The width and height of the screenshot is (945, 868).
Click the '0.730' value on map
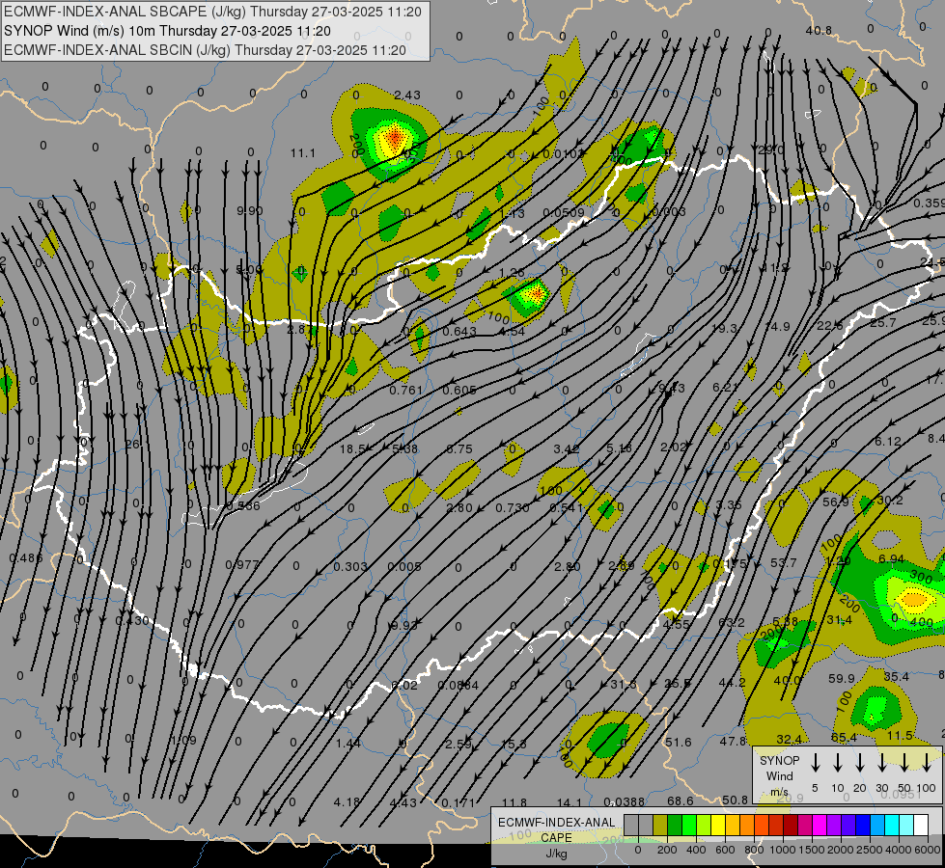pyautogui.click(x=513, y=508)
